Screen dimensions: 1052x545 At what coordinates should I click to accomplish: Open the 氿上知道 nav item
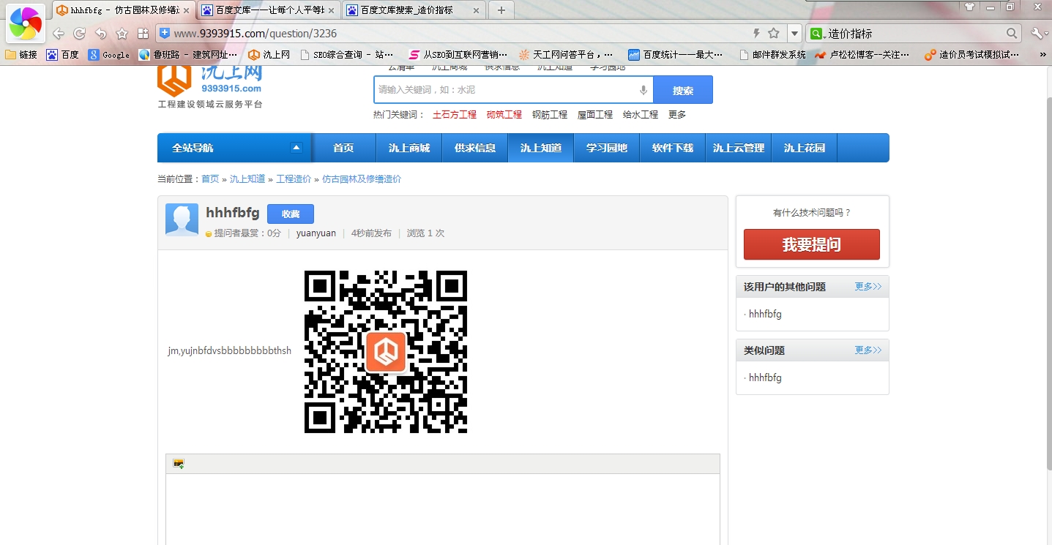541,148
